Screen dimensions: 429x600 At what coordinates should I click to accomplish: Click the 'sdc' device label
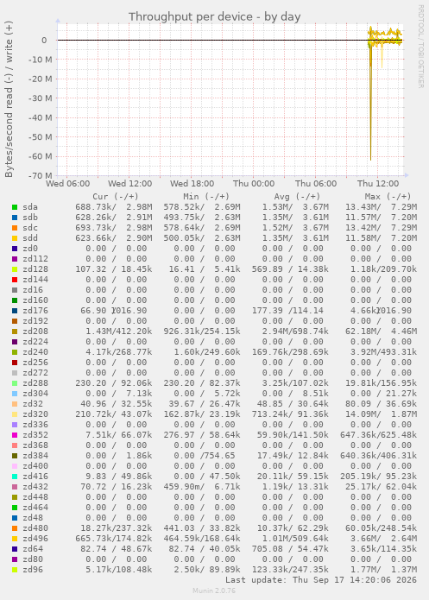(30, 228)
